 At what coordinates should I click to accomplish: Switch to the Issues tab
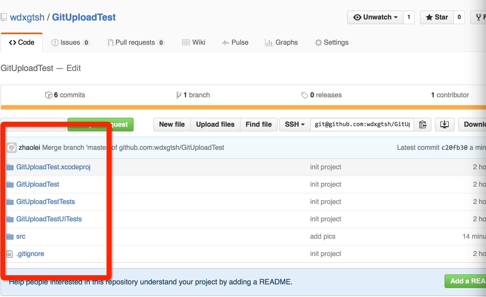coord(71,43)
